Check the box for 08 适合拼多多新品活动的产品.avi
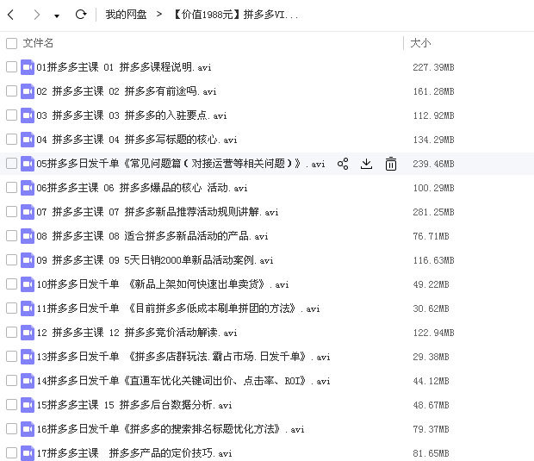 point(11,235)
